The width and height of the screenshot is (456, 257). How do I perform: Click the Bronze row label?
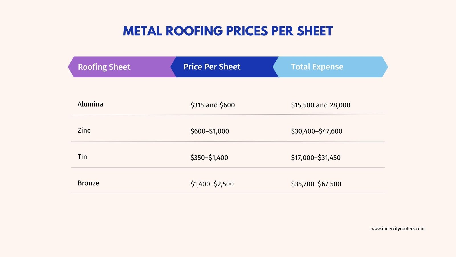coord(88,183)
